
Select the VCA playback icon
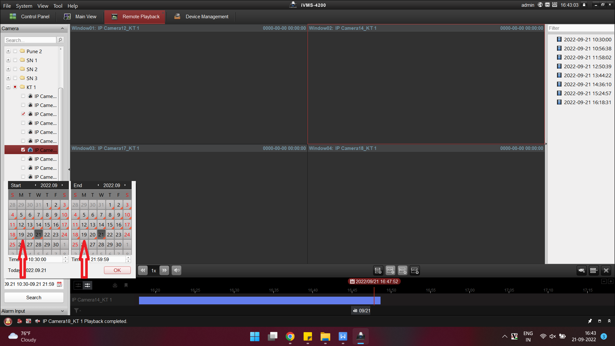415,270
